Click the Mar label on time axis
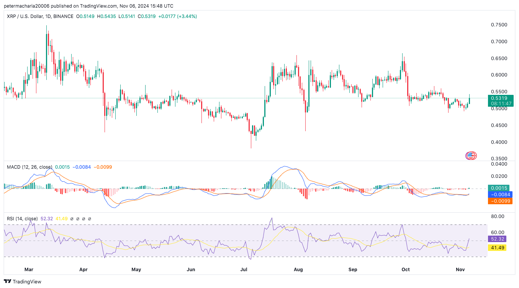 (x=29, y=270)
